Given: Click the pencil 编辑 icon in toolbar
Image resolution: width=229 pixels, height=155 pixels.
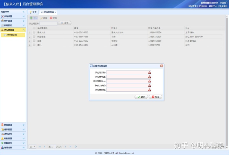Looking at the screenshot, I should pyautogui.click(x=41, y=18).
